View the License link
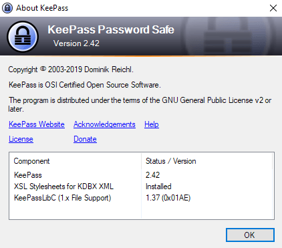Viewport: 282px width, 248px height. click(x=21, y=139)
